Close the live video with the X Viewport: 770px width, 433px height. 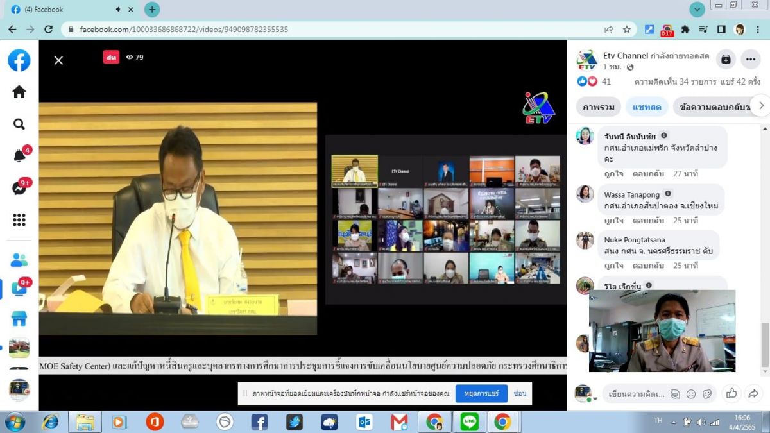(58, 60)
